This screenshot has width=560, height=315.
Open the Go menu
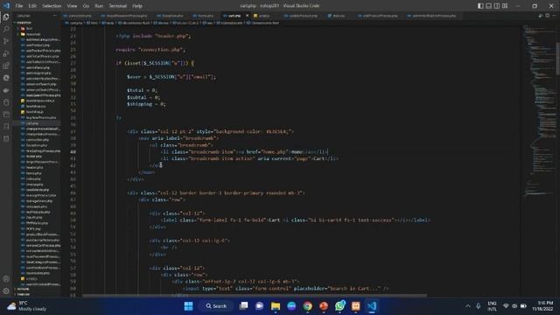(x=86, y=6)
